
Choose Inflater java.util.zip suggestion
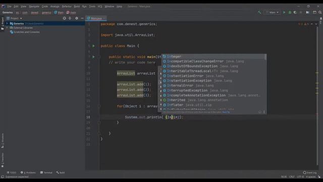(213, 105)
